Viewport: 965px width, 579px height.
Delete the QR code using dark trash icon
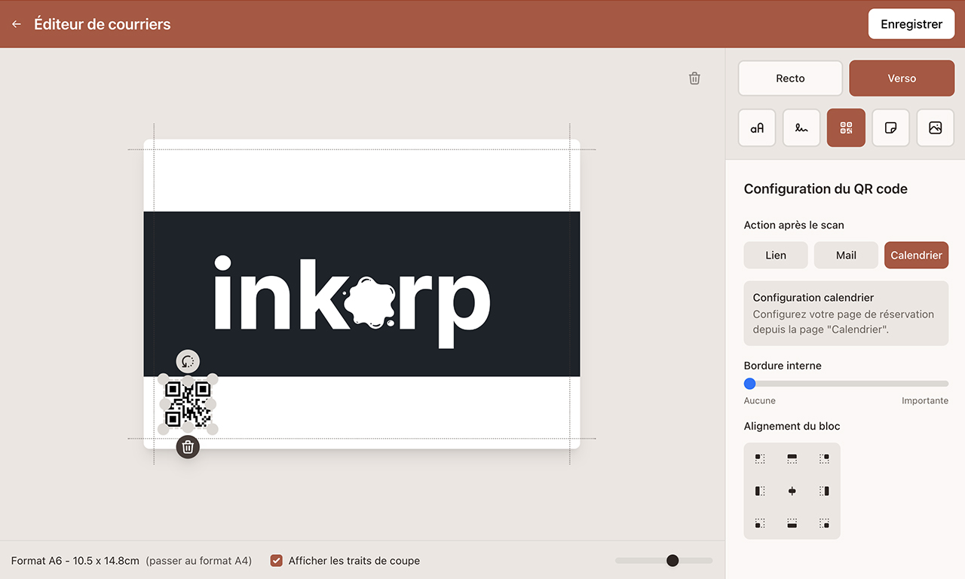point(188,447)
